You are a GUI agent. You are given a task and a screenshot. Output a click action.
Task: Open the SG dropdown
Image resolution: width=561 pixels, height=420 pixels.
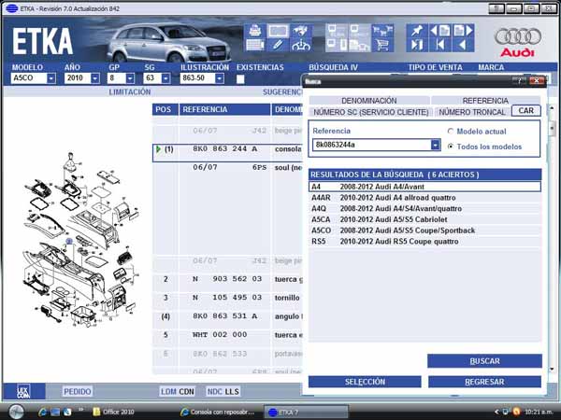(165, 78)
